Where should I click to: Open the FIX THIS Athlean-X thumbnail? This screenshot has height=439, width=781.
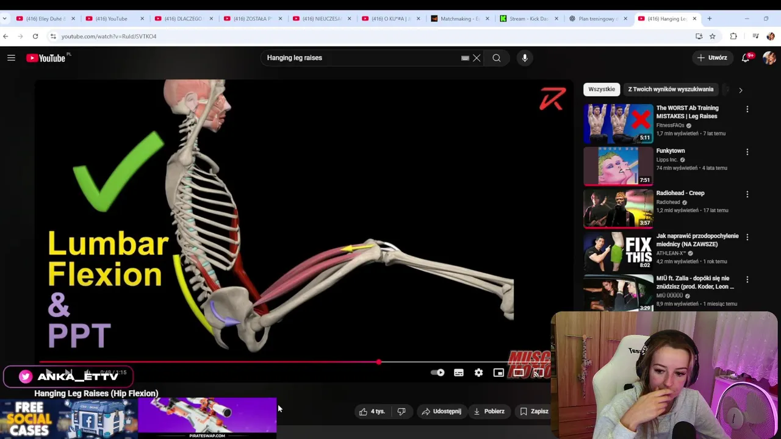[618, 251]
